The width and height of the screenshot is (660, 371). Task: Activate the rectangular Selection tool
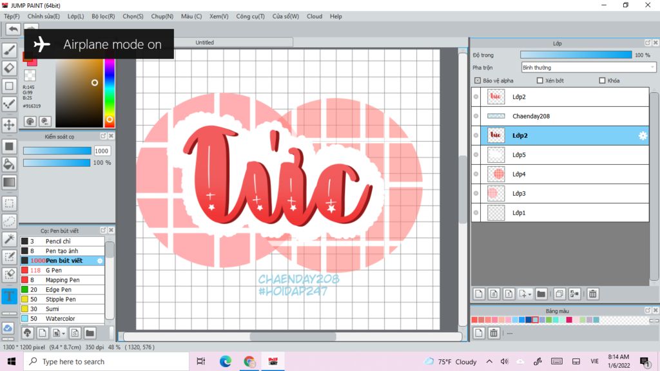tap(9, 204)
